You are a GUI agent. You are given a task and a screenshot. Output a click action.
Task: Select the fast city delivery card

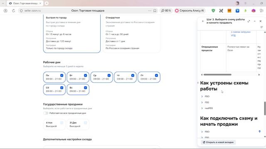click(x=72, y=34)
